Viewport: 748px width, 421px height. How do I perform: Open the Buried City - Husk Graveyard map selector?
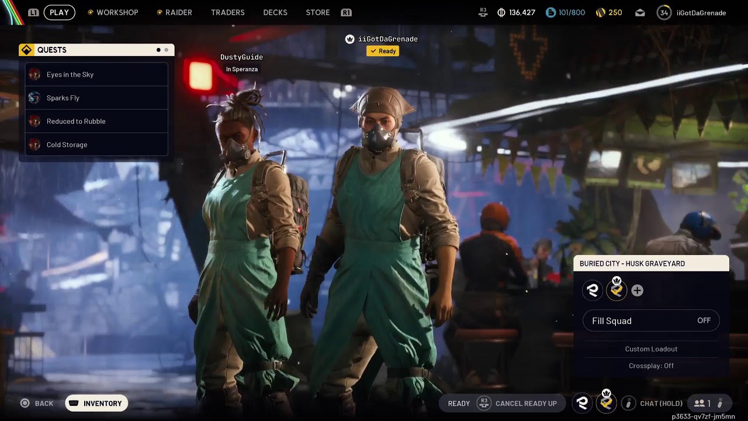tap(651, 263)
